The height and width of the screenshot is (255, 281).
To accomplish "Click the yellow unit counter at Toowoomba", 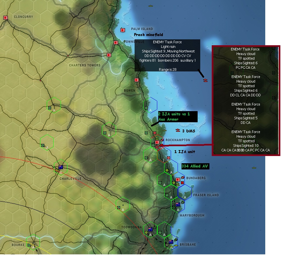I will pos(146,232).
